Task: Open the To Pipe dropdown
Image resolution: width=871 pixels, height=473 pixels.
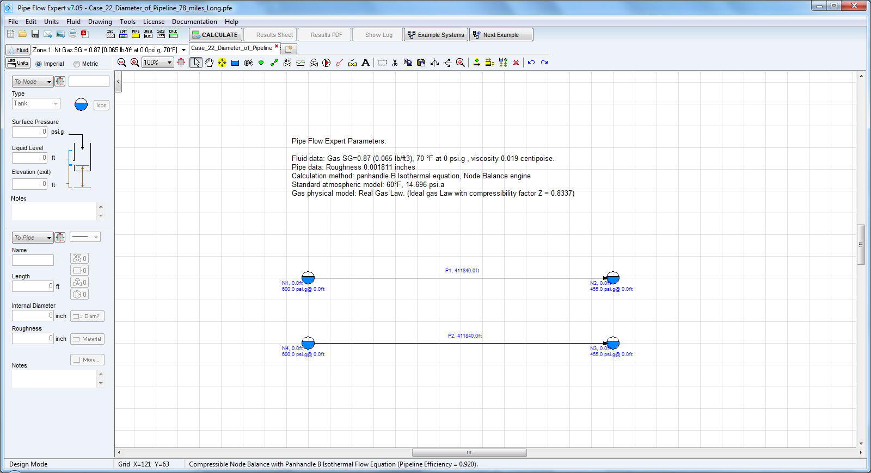Action: tap(33, 238)
